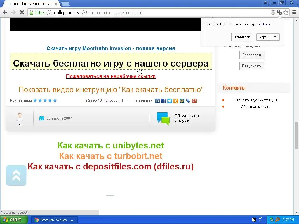Click the help question mark taskbar icon
299x224 pixels.
pos(254,220)
